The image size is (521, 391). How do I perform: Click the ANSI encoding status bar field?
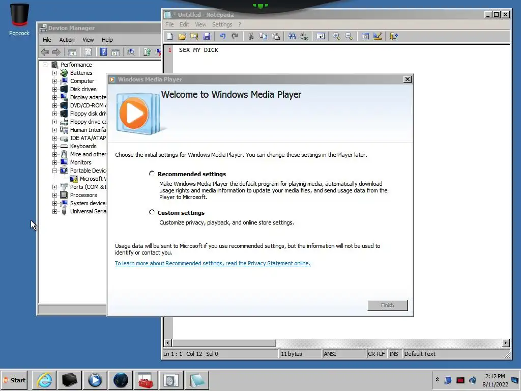pos(343,354)
